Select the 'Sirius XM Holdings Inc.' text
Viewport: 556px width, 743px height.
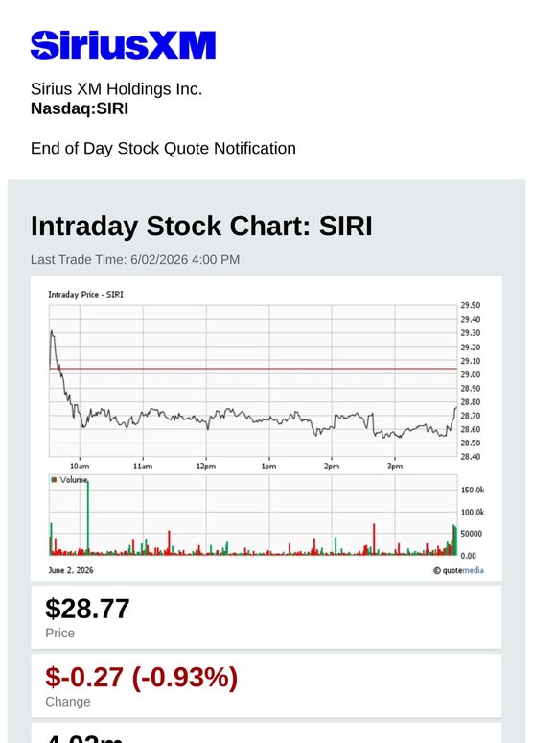[x=116, y=89]
